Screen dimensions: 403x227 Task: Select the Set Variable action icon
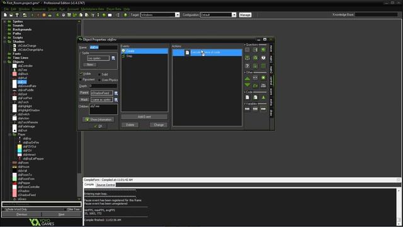247,109
